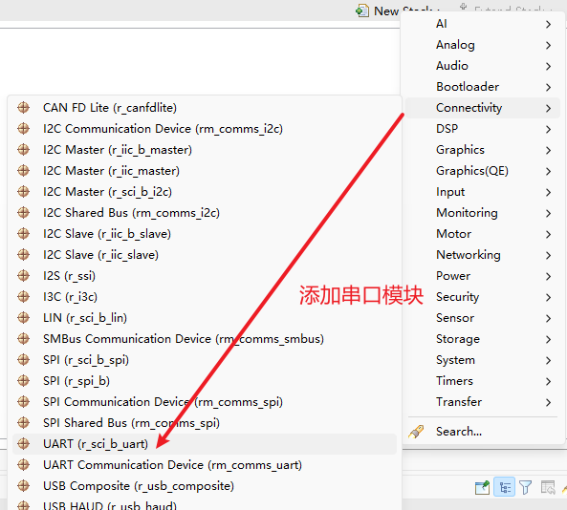Click the USB Composite module icon
This screenshot has height=510, width=567.
coord(24,485)
